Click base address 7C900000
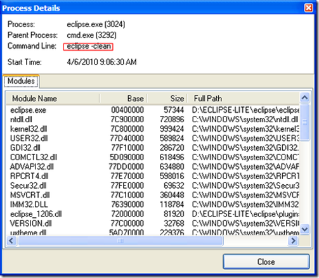319x278 pixels. [127, 120]
